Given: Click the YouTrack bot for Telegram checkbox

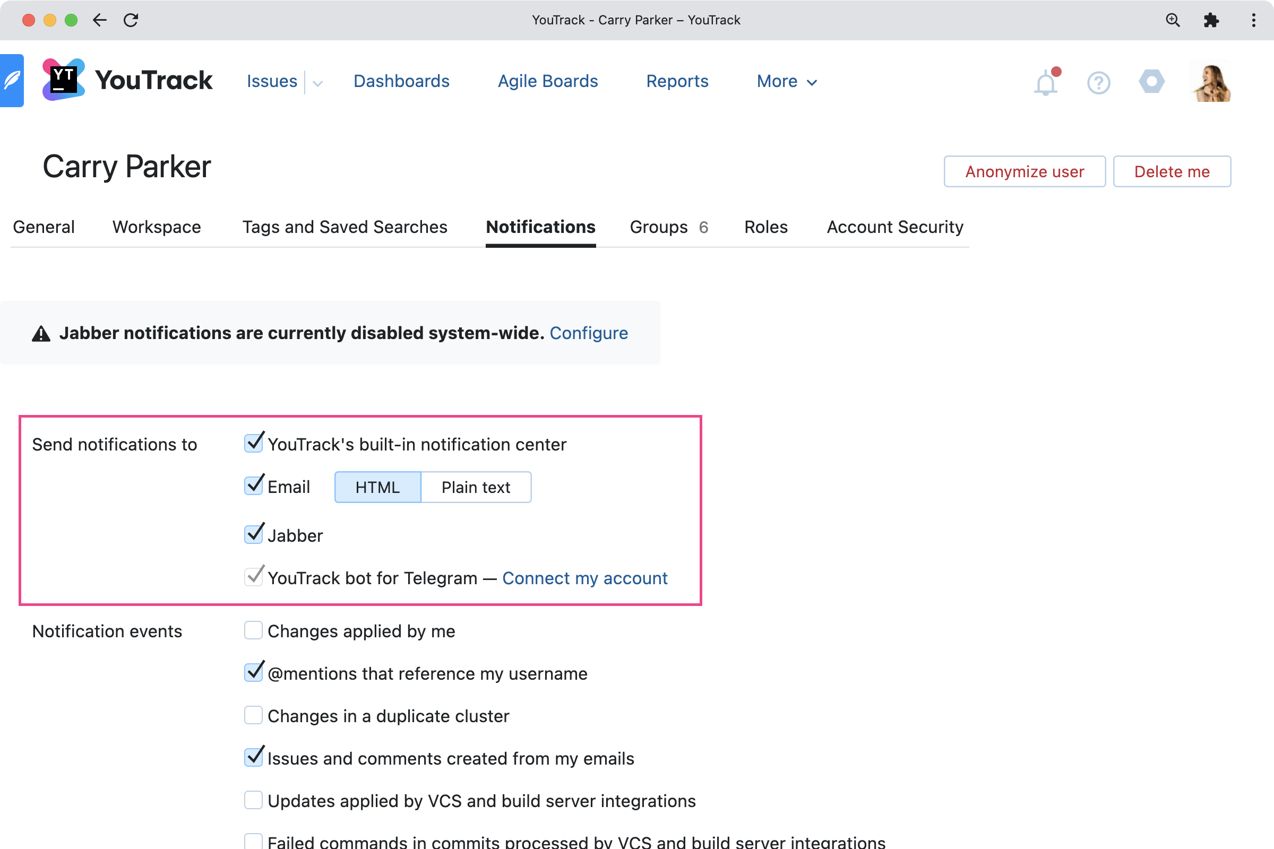Looking at the screenshot, I should tap(254, 577).
